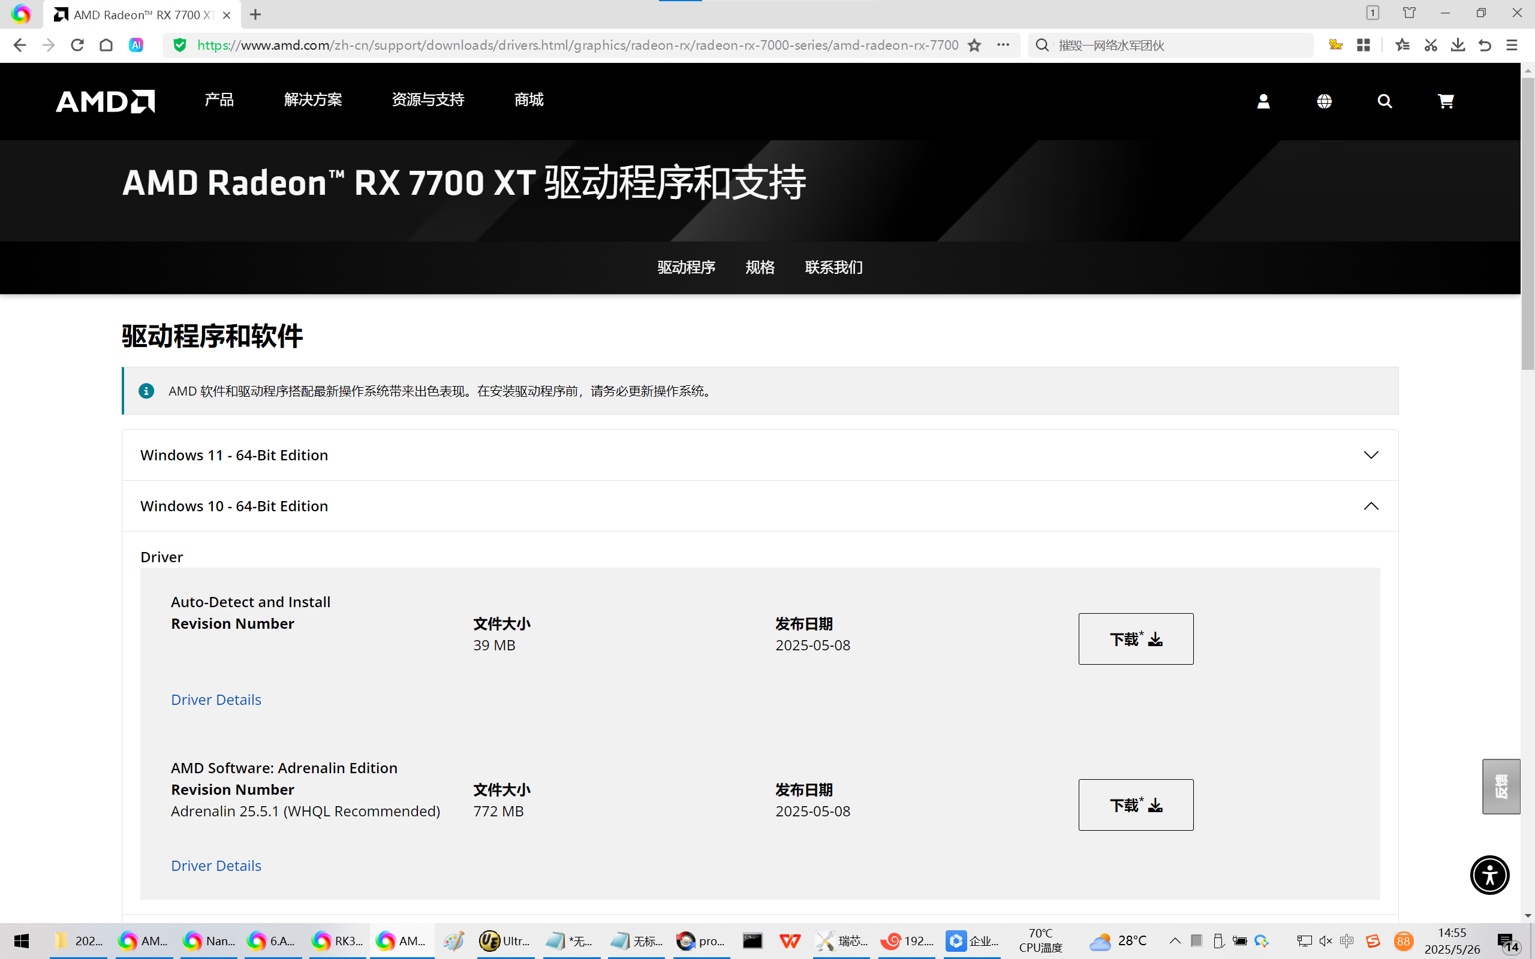Open the AMD site search icon
The image size is (1535, 959).
pos(1384,101)
